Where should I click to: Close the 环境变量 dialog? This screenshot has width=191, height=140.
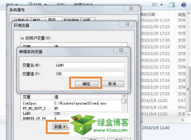coord(127,24)
